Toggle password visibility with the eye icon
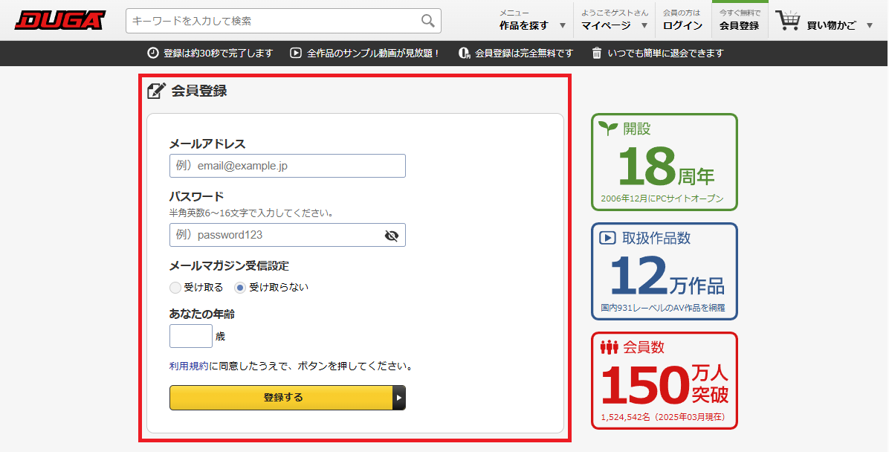The height and width of the screenshot is (452, 889). tap(392, 235)
